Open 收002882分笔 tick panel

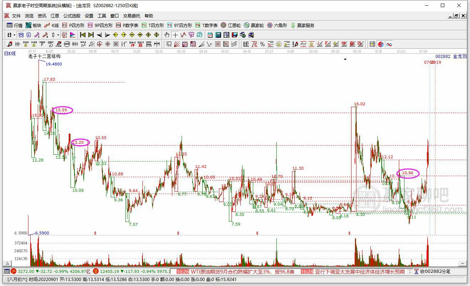pyautogui.click(x=432, y=271)
